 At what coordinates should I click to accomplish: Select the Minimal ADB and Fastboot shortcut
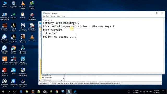[x=4, y=16]
